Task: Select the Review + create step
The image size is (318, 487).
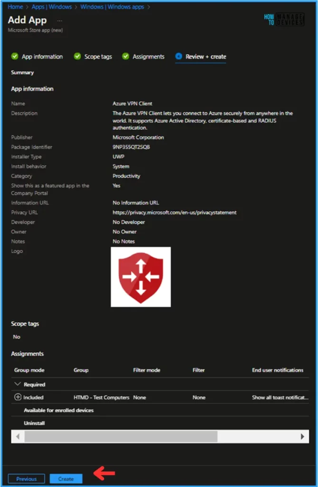Action: [x=205, y=57]
